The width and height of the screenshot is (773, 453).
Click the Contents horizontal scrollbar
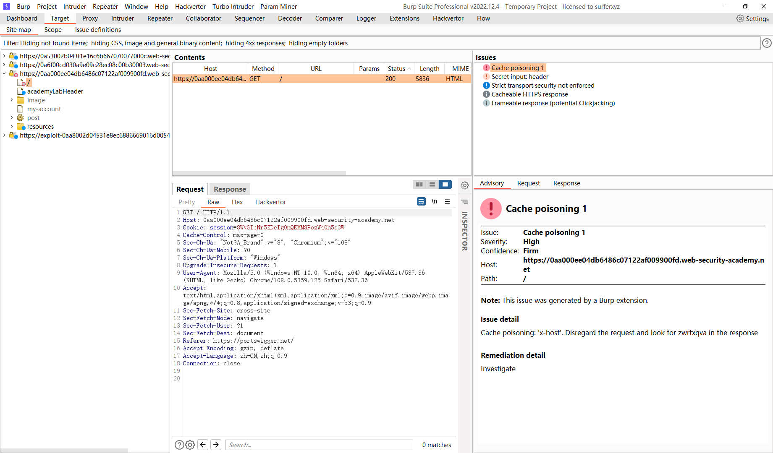click(x=259, y=173)
